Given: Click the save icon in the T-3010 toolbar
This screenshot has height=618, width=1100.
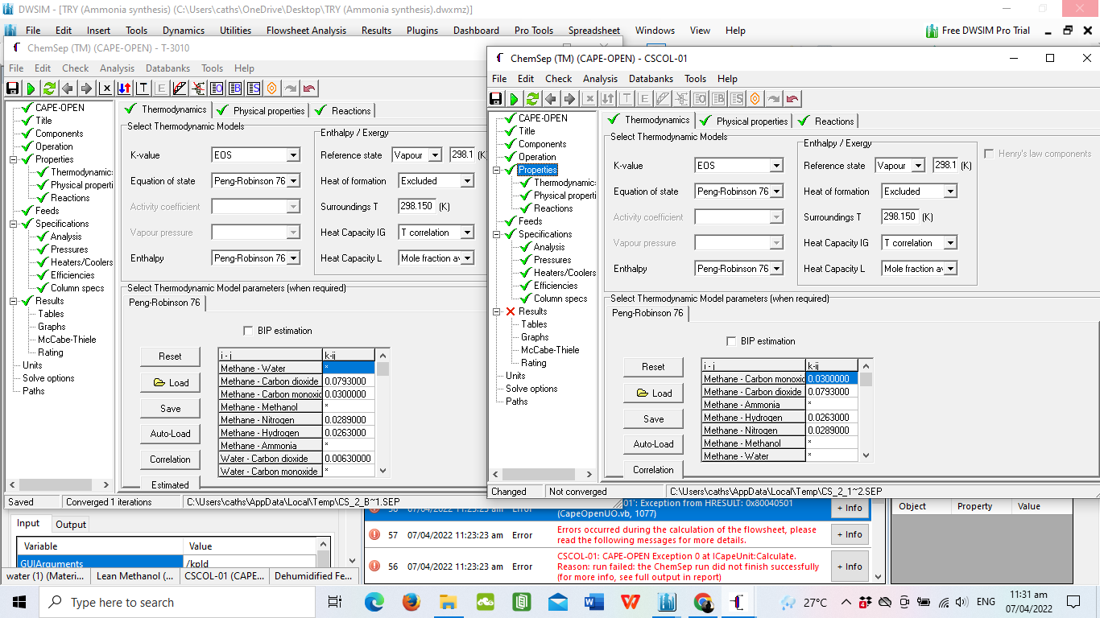Looking at the screenshot, I should [12, 89].
